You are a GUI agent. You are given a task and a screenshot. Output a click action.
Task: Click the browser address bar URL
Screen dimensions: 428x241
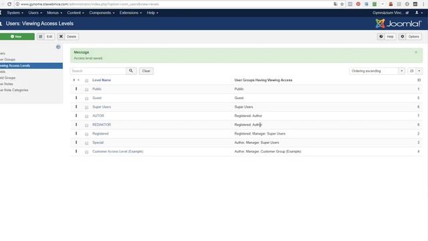[x=90, y=4]
